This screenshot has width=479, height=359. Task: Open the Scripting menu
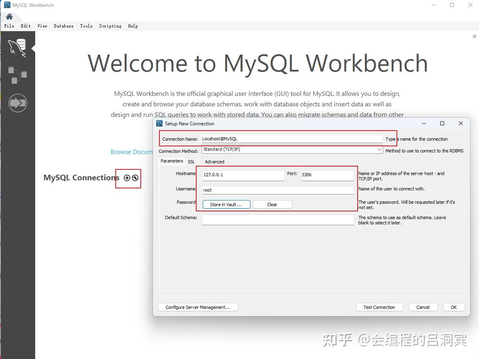(x=110, y=26)
